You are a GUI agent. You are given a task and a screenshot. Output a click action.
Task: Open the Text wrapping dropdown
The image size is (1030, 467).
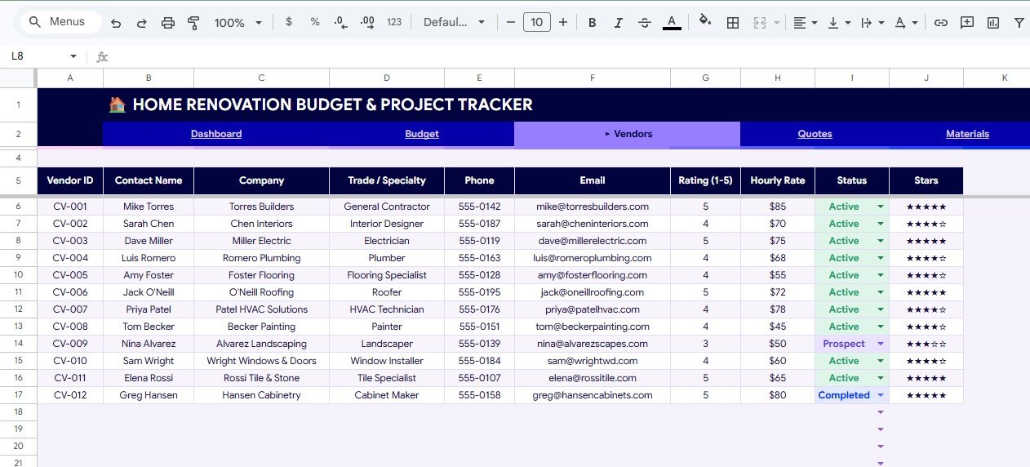coord(872,23)
